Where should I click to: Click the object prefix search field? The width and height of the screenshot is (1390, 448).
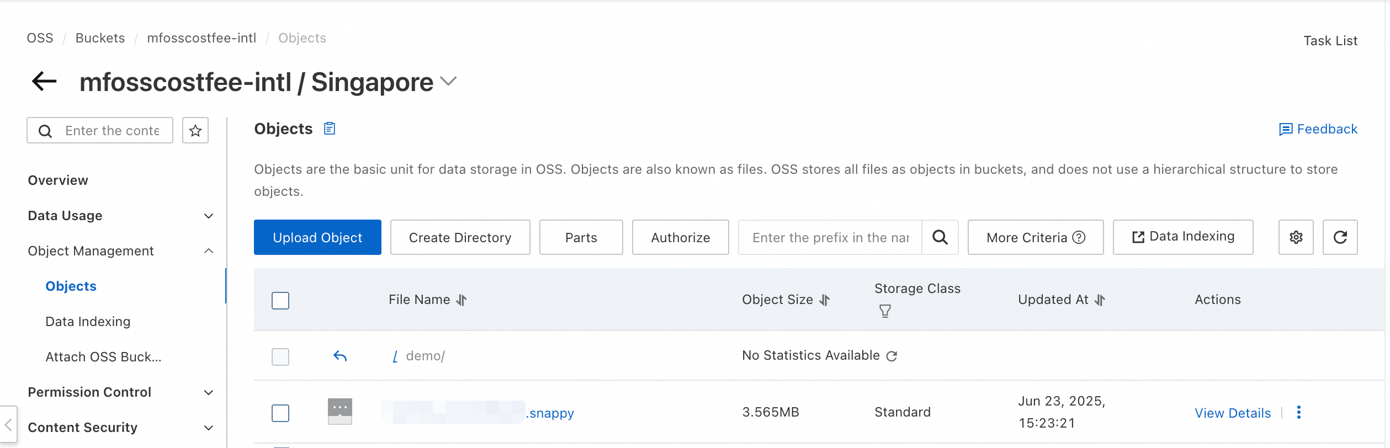click(830, 238)
